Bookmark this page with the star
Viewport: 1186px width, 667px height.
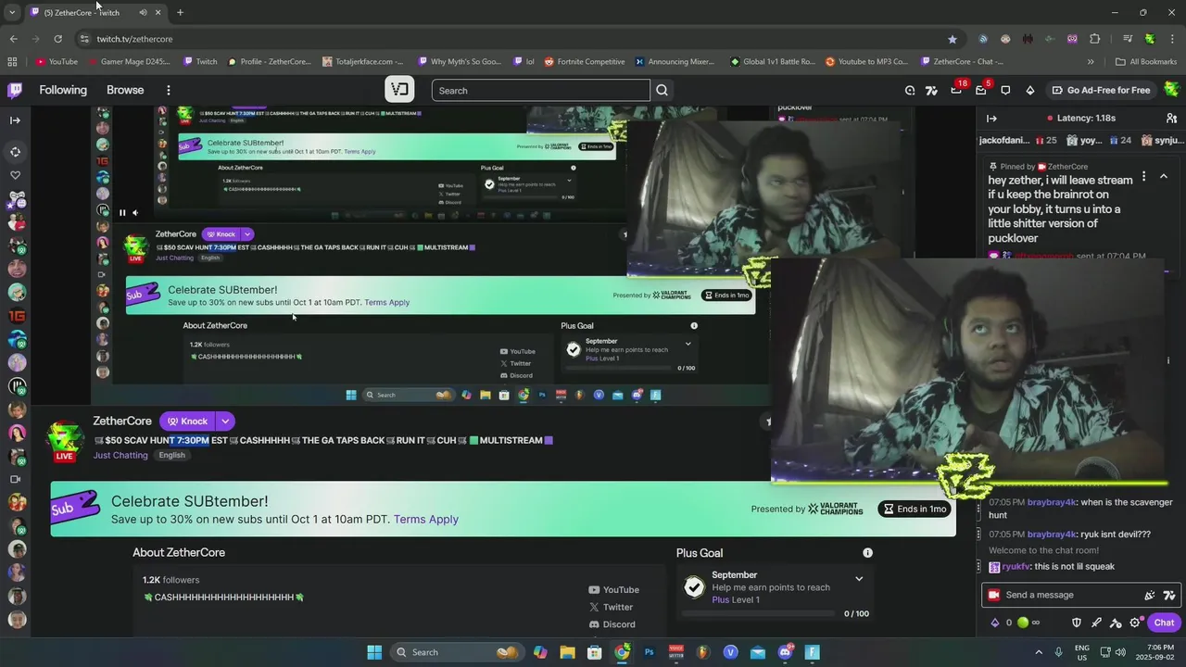pyautogui.click(x=953, y=39)
